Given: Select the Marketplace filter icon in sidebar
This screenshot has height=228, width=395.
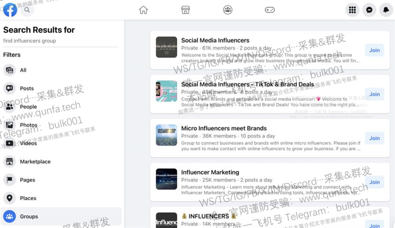Looking at the screenshot, I should pyautogui.click(x=10, y=161).
